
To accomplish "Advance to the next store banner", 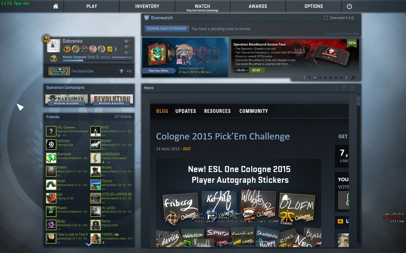I will click(346, 78).
